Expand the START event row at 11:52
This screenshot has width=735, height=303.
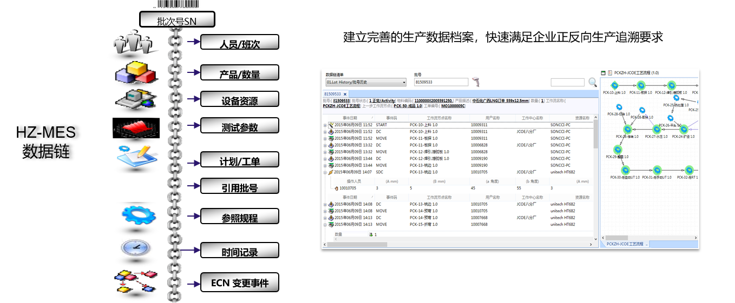tap(325, 125)
